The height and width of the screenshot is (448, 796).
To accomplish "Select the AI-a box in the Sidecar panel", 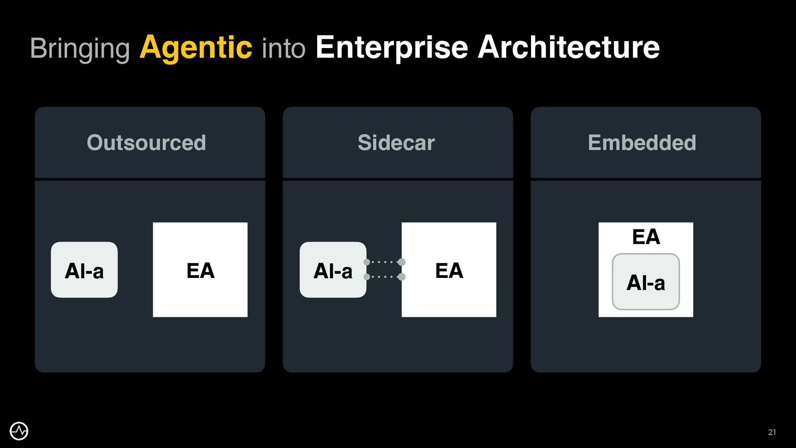I will [332, 270].
